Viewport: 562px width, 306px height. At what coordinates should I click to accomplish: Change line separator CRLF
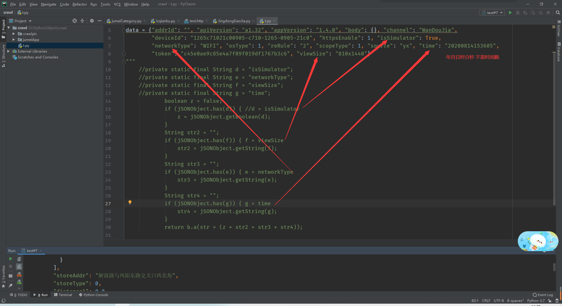[x=486, y=301]
